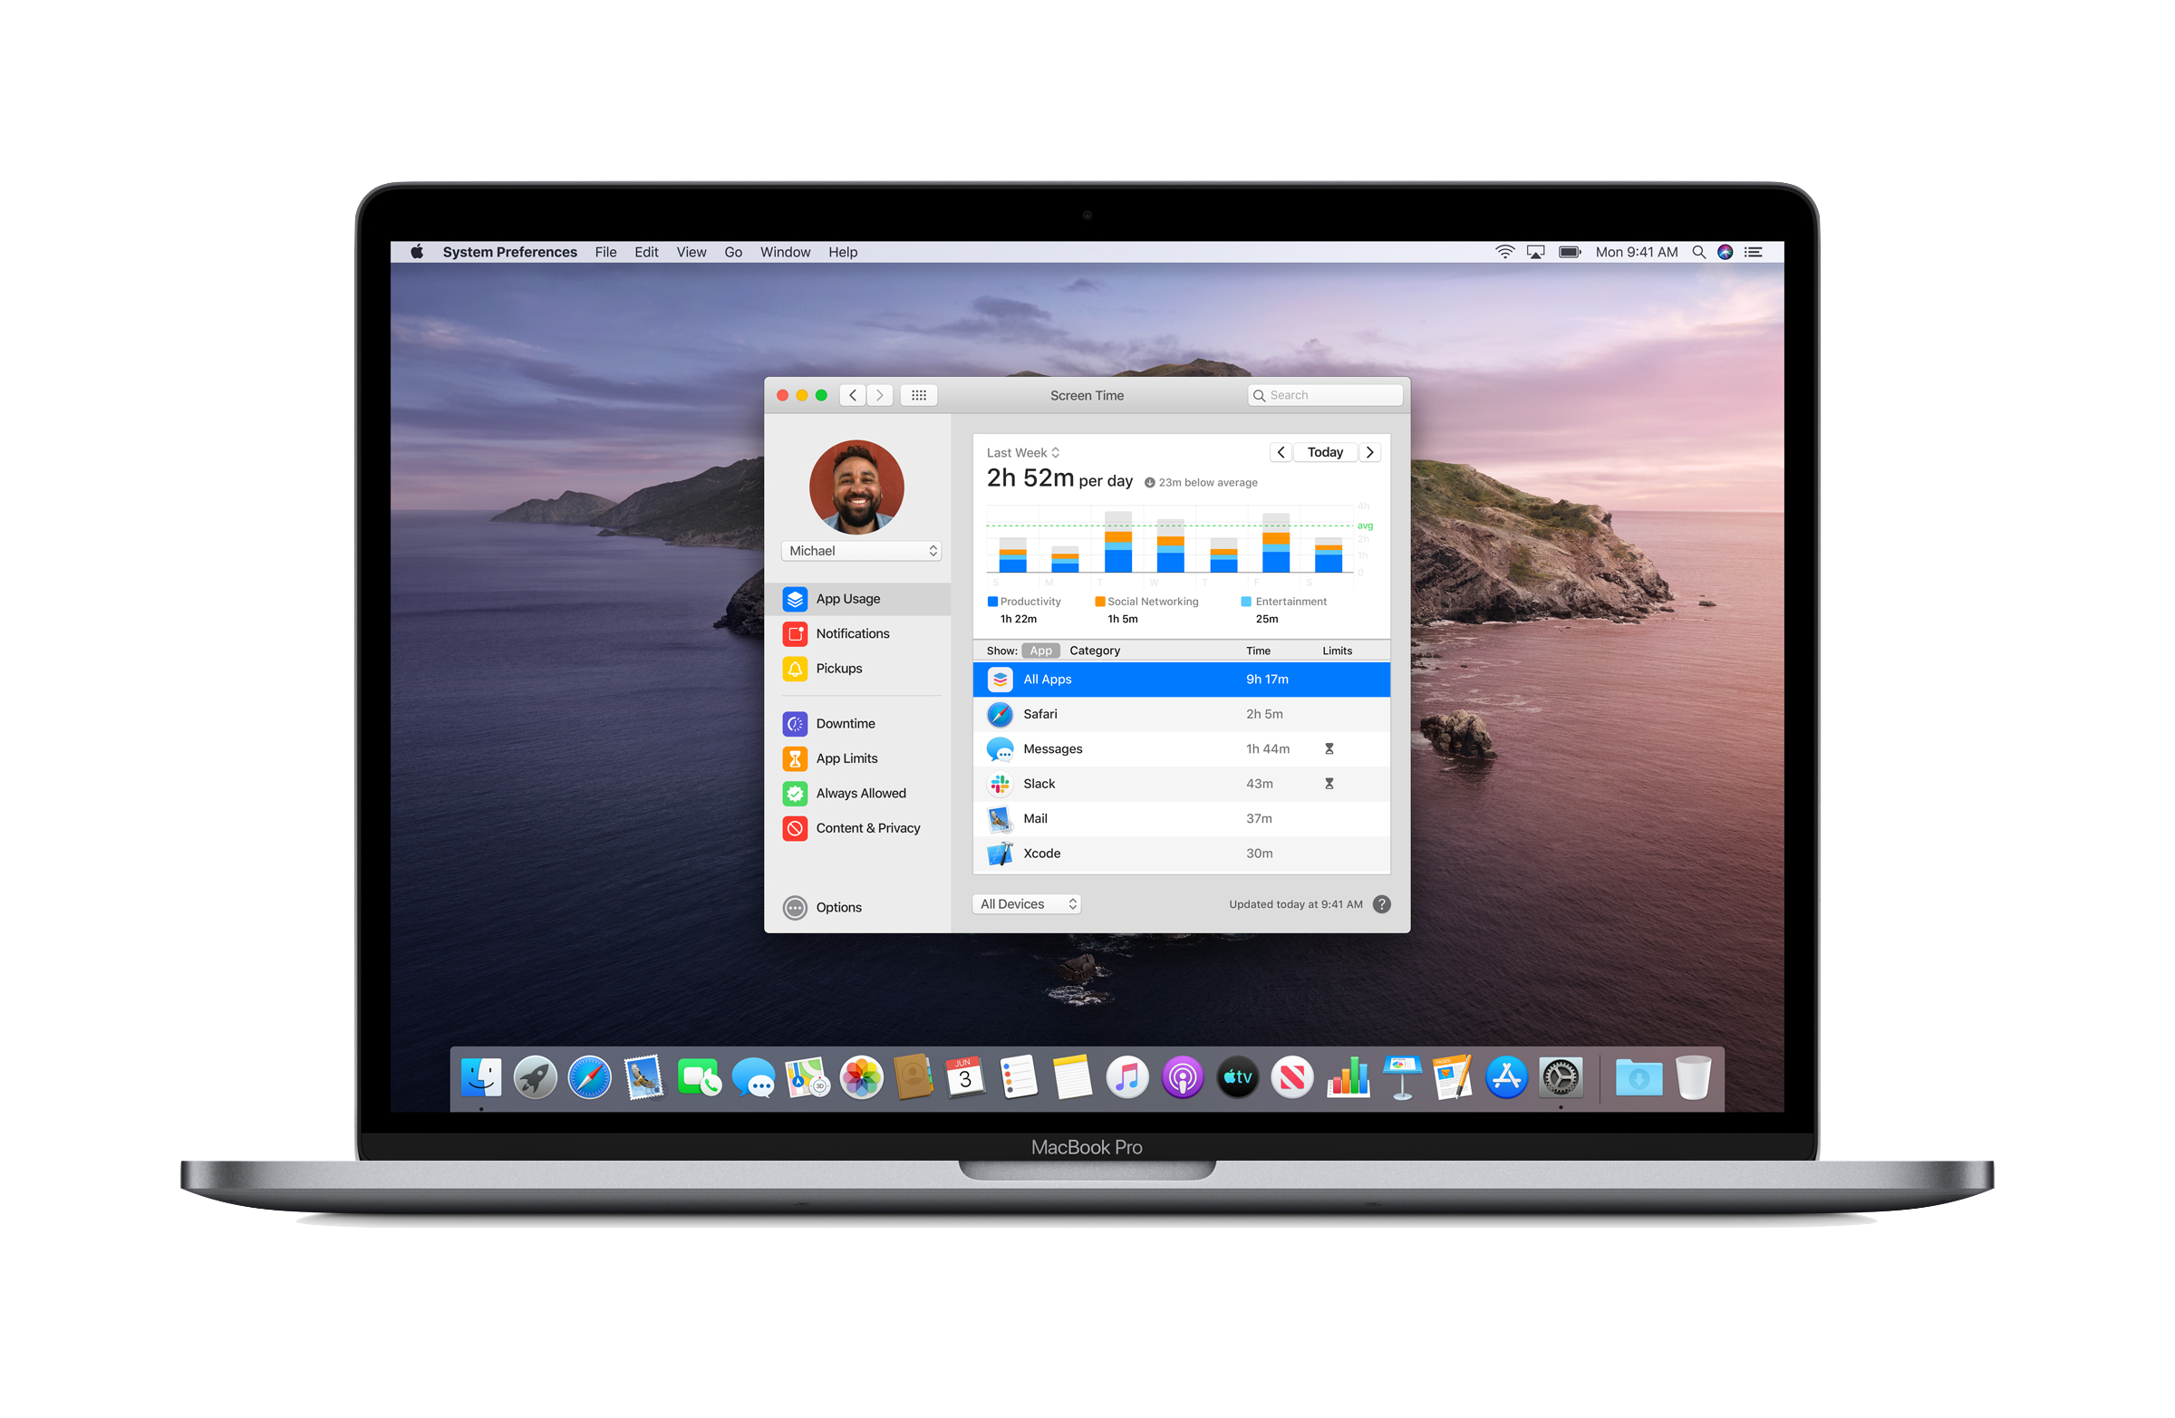Open Music app in the Dock
Image resolution: width=2175 pixels, height=1418 pixels.
pyautogui.click(x=1127, y=1078)
